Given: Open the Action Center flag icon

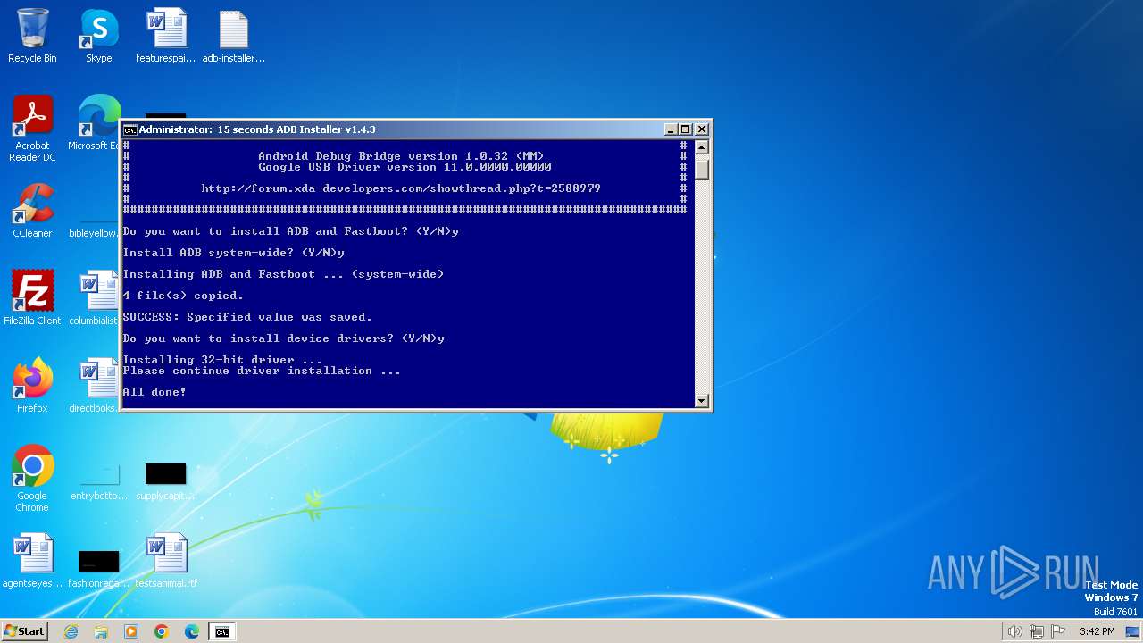Looking at the screenshot, I should (1058, 631).
